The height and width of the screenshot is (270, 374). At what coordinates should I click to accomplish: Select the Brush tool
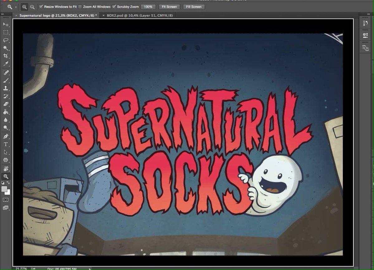click(6, 80)
